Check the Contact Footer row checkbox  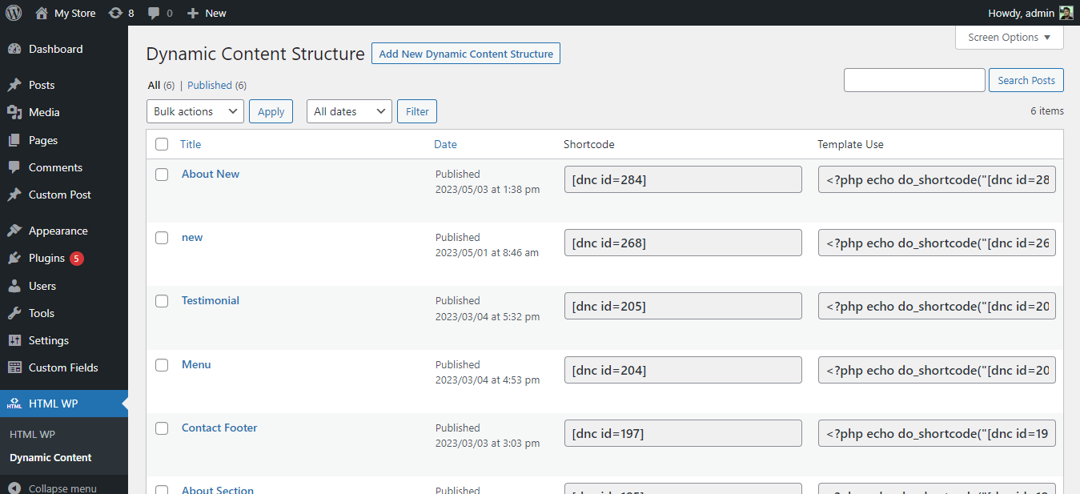click(162, 428)
